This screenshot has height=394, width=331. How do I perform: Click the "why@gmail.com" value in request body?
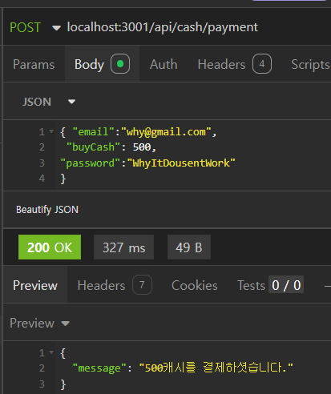(166, 132)
